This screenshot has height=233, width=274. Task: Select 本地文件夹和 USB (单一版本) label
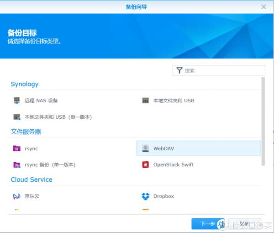pyautogui.click(x=58, y=117)
